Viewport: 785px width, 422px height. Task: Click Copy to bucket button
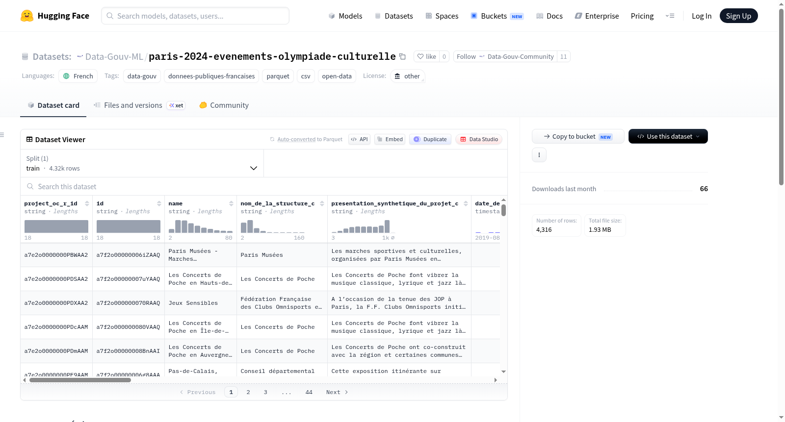click(578, 136)
